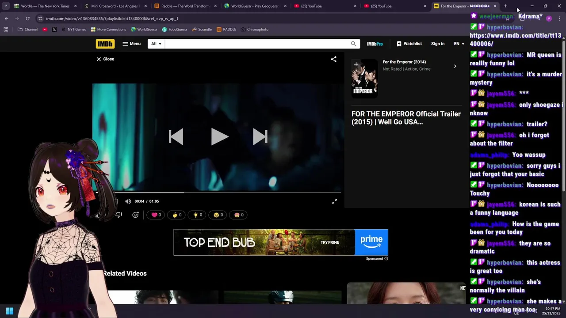This screenshot has width=566, height=318.
Task: Open the NYT Games bookmark
Action: tap(73, 30)
